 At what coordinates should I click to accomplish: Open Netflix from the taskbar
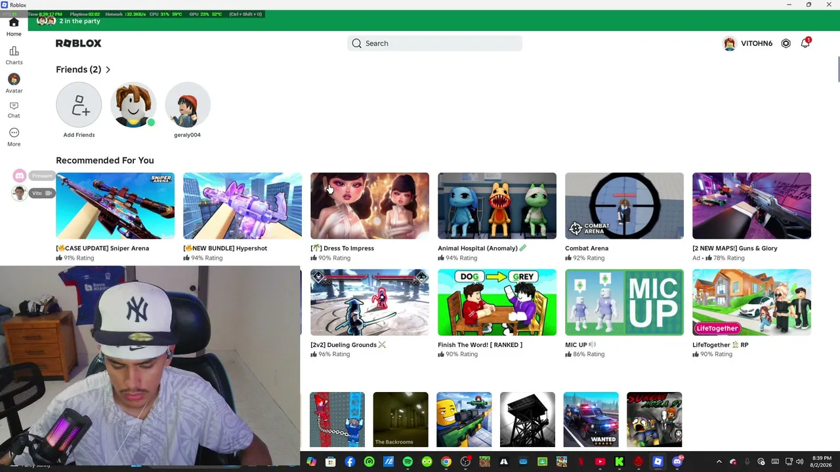point(581,462)
